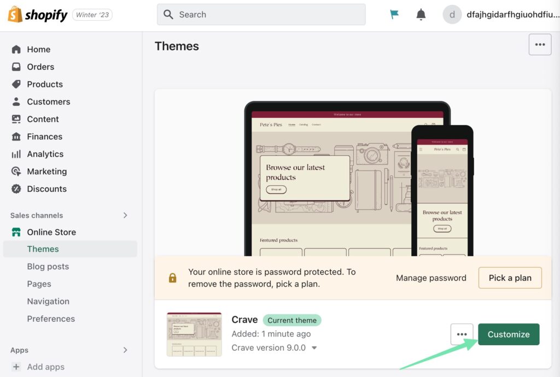Open the Analytics bar-chart icon
This screenshot has height=377, width=560.
tap(17, 154)
